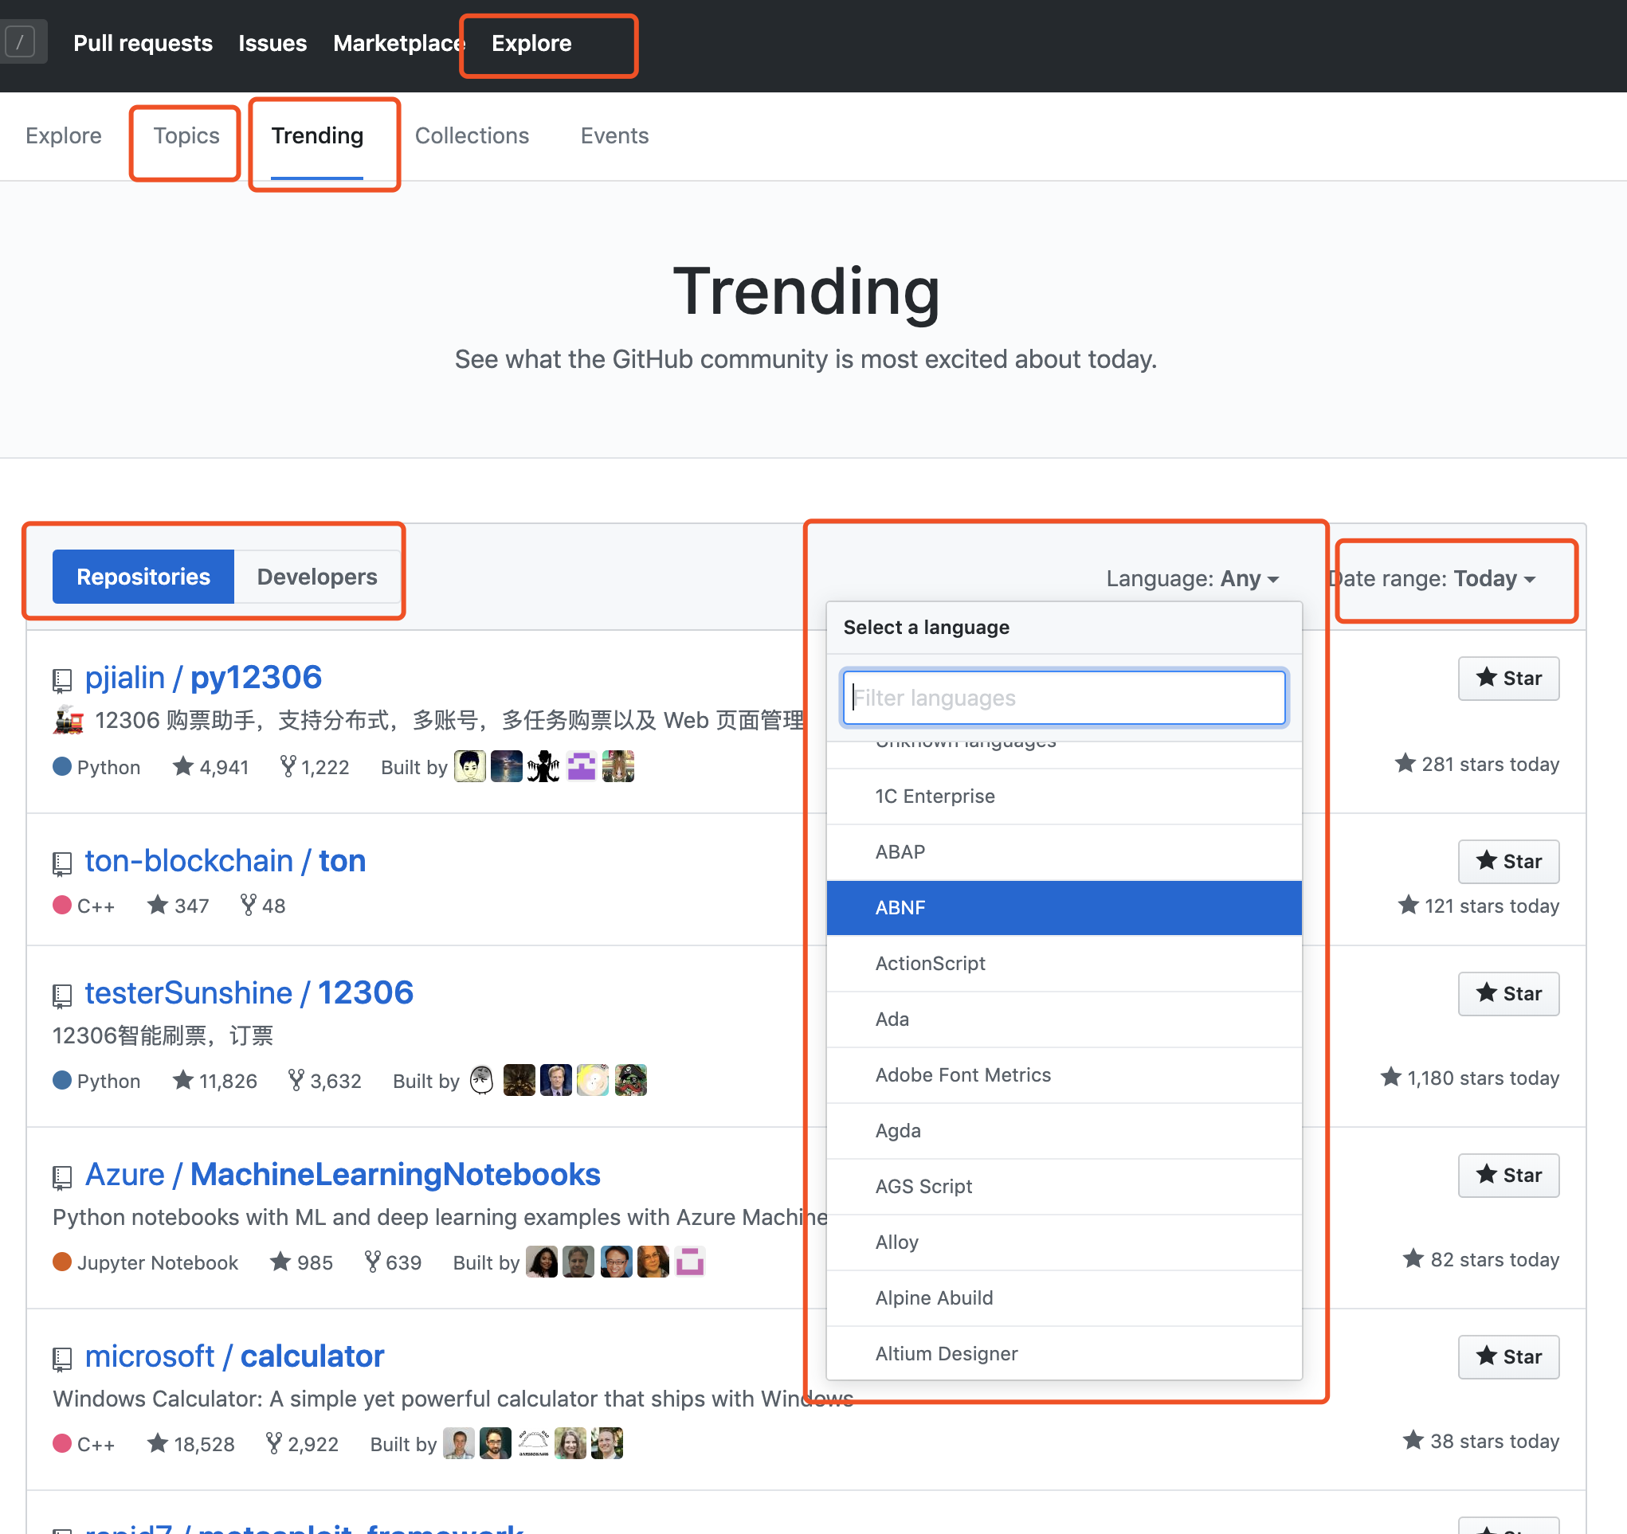Switch to Repositories view

143,577
